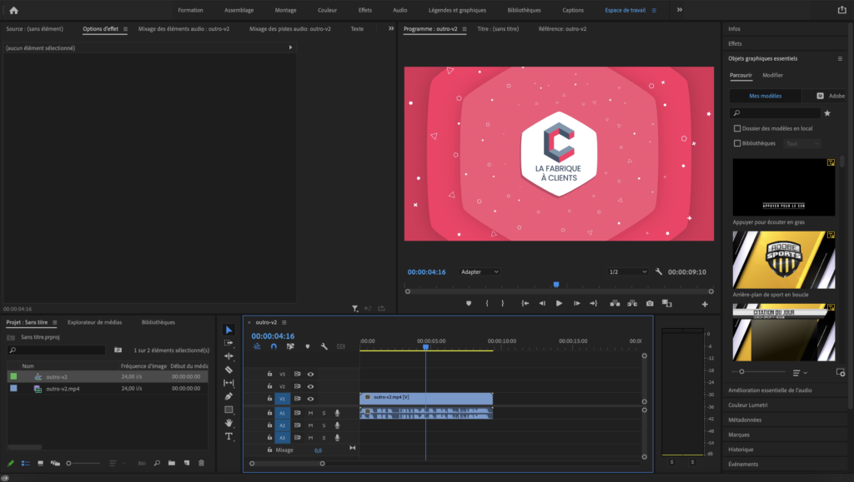Start playback in Program monitor
The image size is (854, 482).
pyautogui.click(x=559, y=303)
